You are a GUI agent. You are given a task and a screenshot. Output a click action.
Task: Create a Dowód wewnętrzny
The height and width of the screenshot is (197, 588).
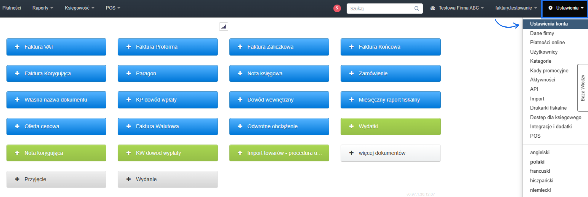pos(279,100)
